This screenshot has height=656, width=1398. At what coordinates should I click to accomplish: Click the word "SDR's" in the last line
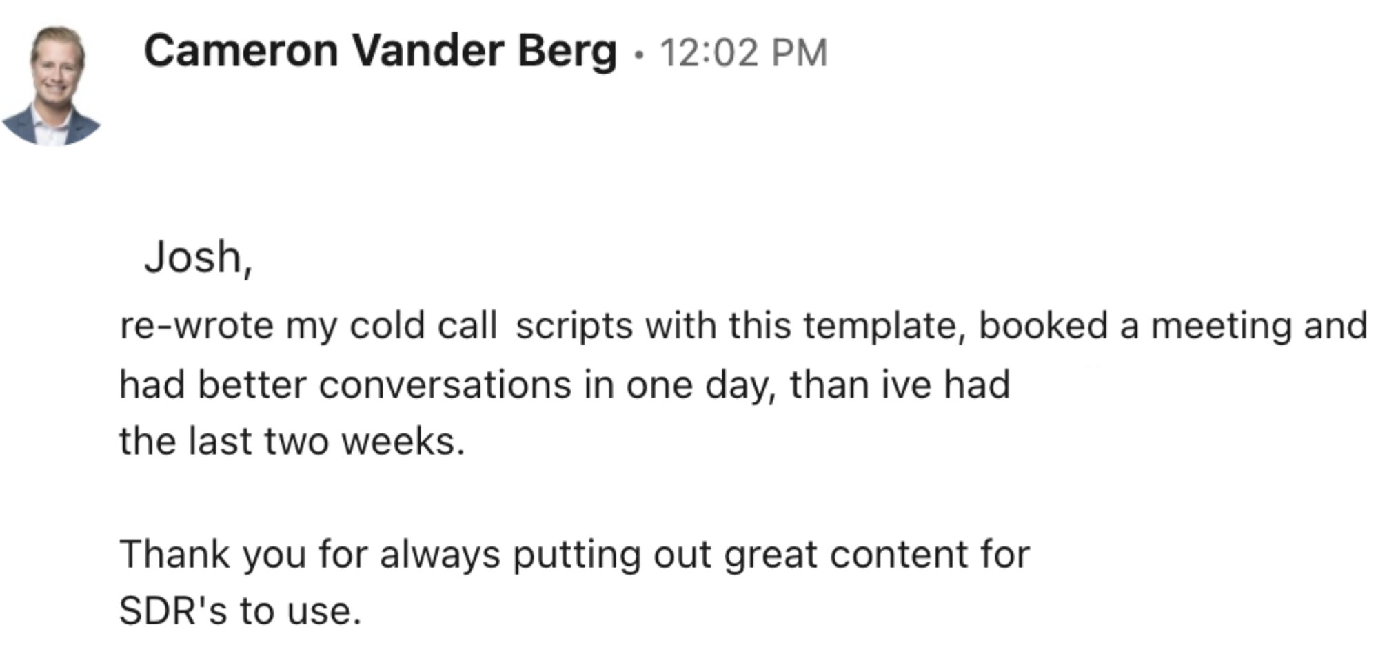[x=173, y=611]
